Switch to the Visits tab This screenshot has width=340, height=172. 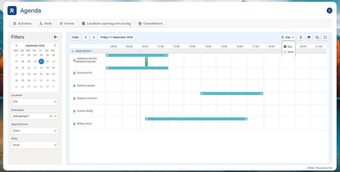tap(46, 23)
